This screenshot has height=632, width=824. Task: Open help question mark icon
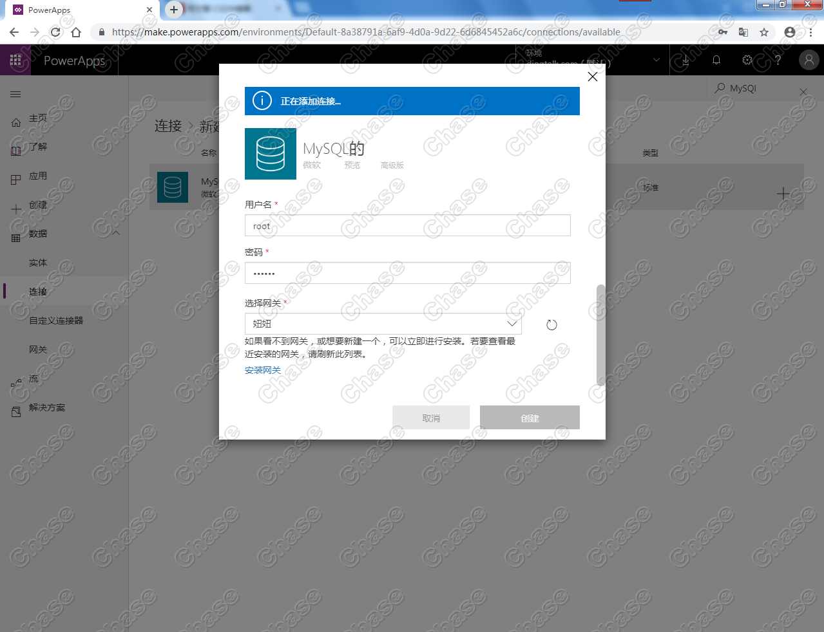(778, 60)
